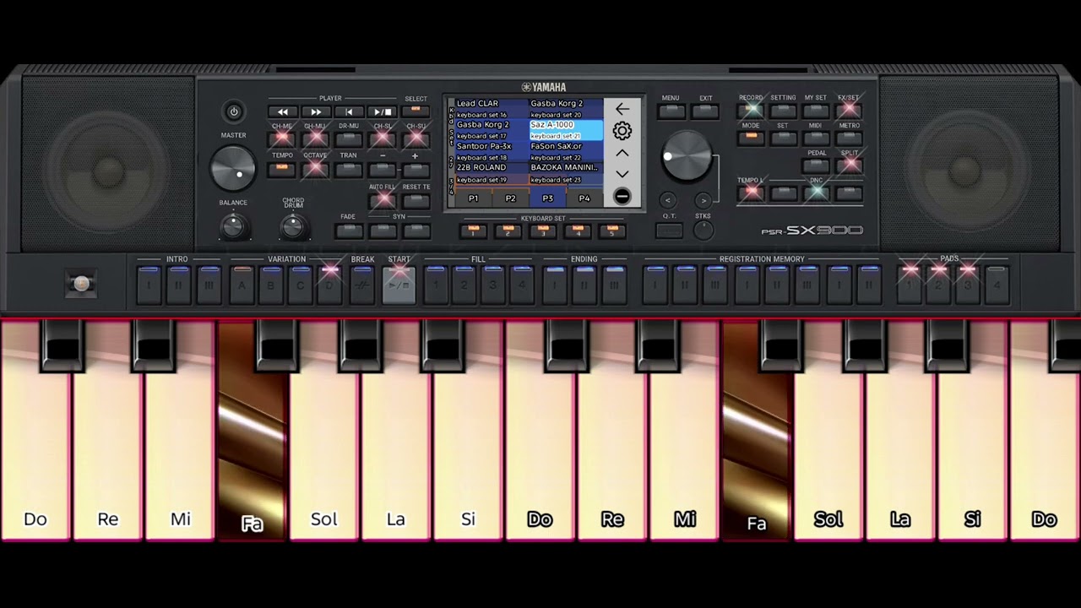Open SETTING with its button

pyautogui.click(x=783, y=111)
